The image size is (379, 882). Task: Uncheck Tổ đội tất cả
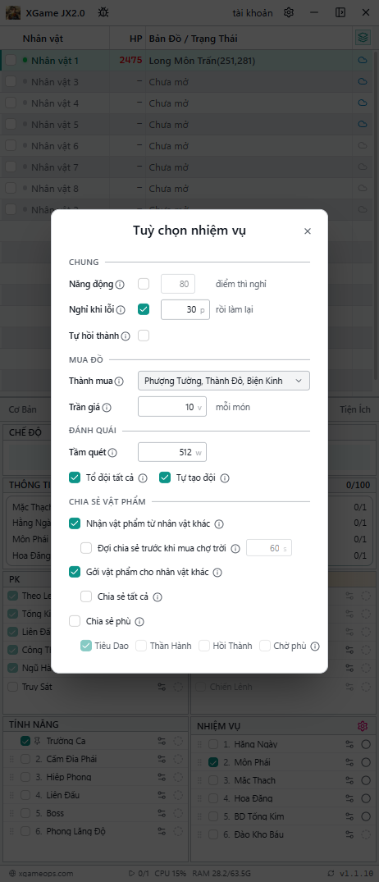(74, 478)
